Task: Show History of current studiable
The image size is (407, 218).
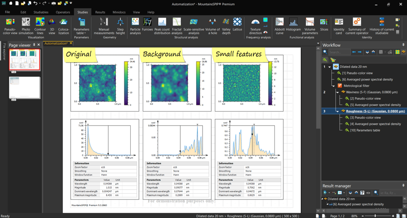Action: (x=382, y=26)
